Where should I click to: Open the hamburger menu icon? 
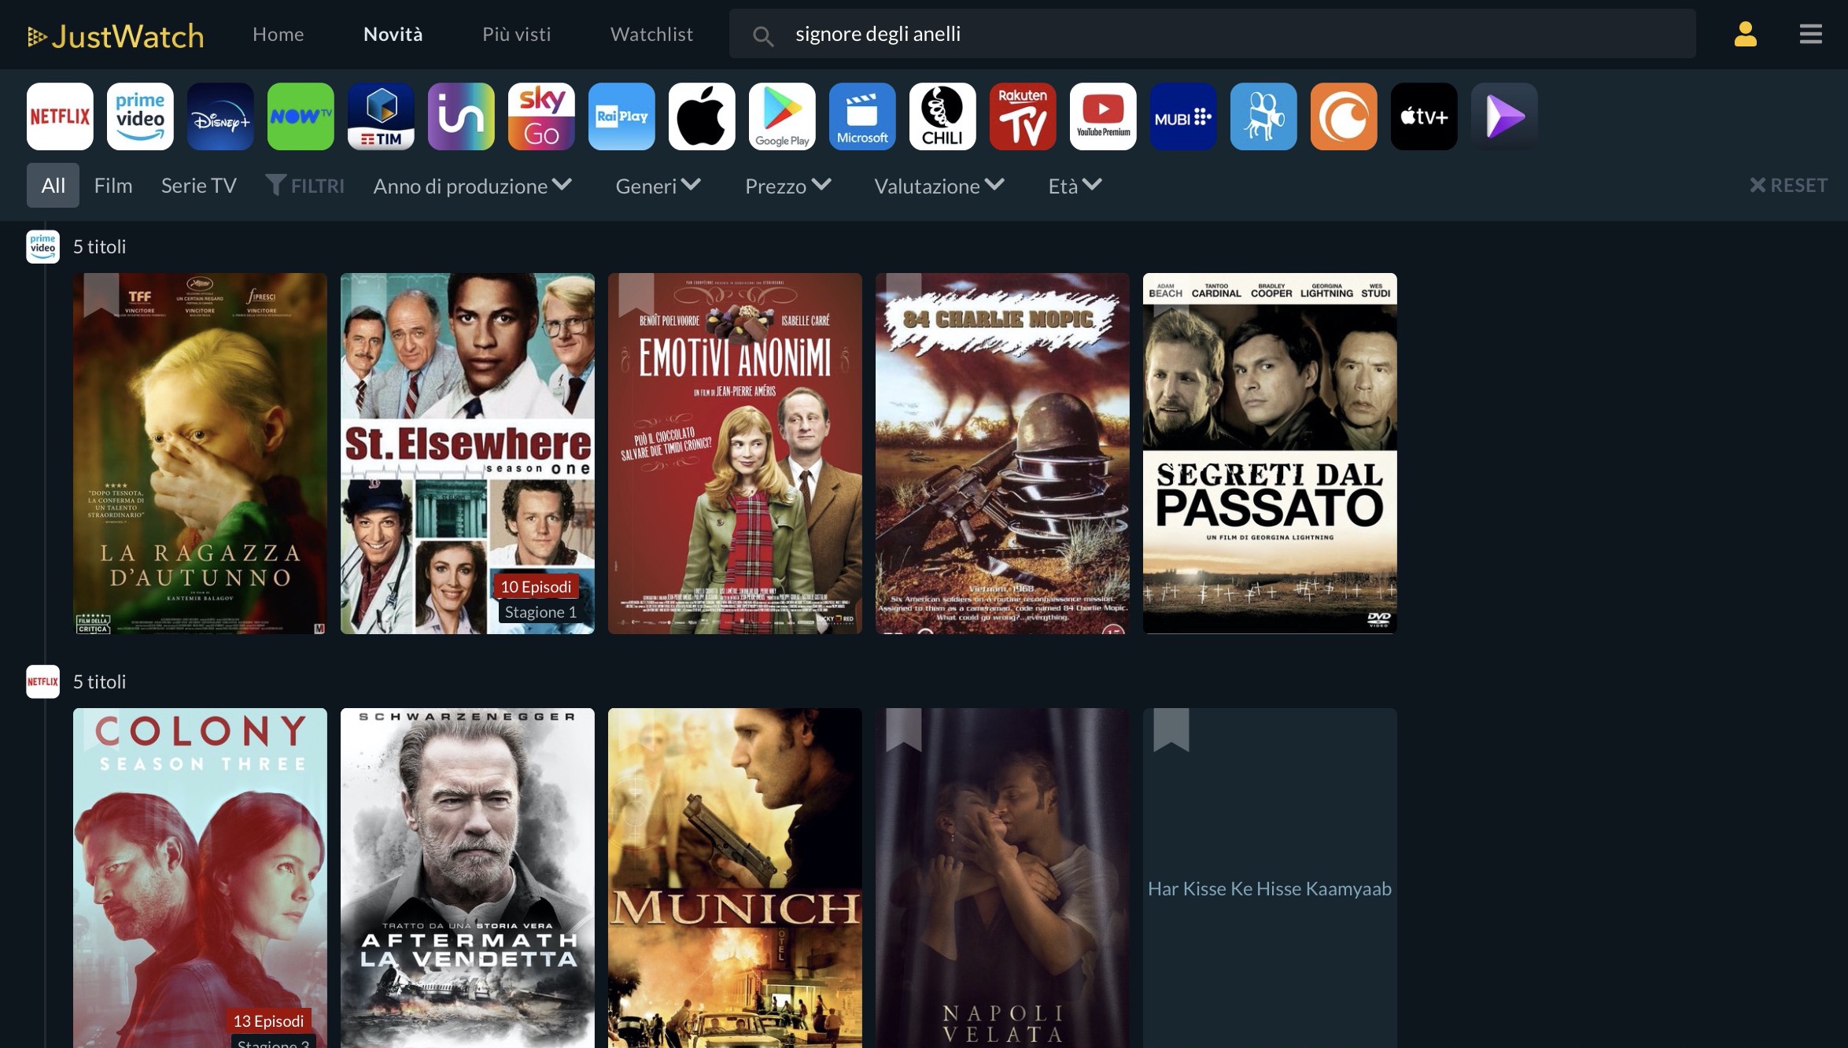coord(1810,34)
